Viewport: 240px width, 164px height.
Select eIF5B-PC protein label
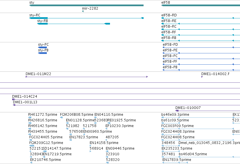coord(170,56)
